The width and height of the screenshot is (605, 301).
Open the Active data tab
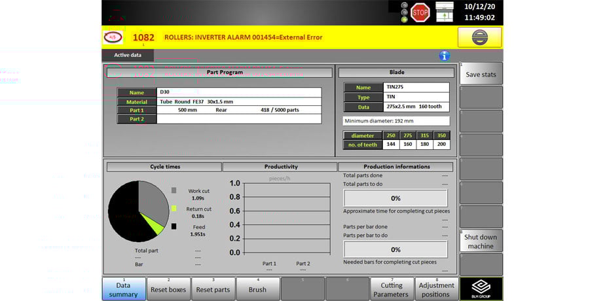128,55
